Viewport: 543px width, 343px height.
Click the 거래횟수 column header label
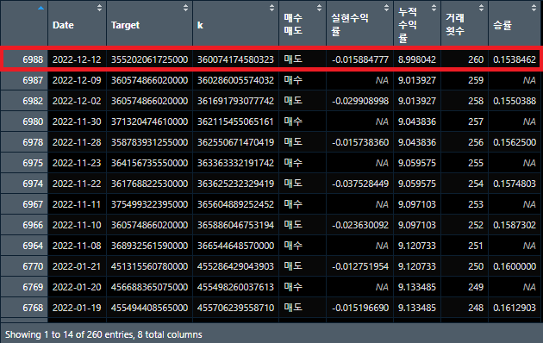tap(455, 24)
